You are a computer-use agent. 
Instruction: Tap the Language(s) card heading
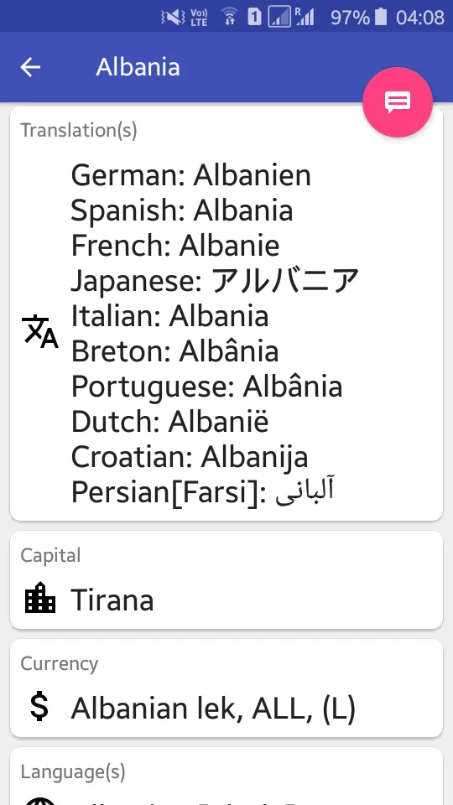coord(73,771)
